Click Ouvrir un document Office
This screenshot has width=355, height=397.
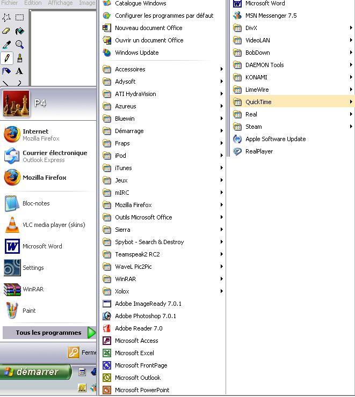(x=162, y=40)
